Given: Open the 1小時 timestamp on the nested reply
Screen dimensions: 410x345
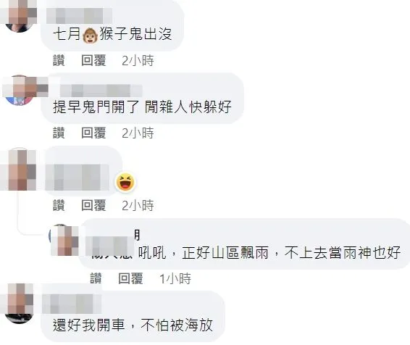Looking at the screenshot, I should [175, 278].
